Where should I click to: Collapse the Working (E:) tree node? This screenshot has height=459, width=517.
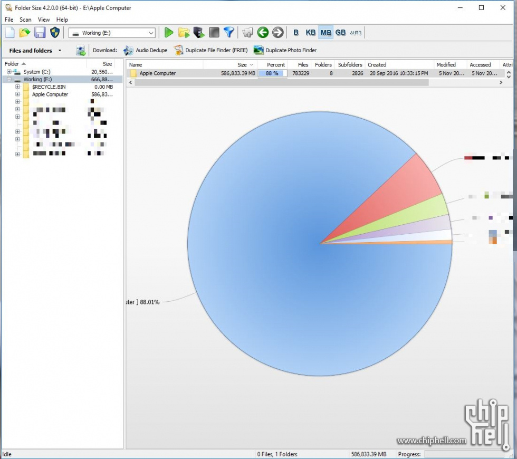9,79
